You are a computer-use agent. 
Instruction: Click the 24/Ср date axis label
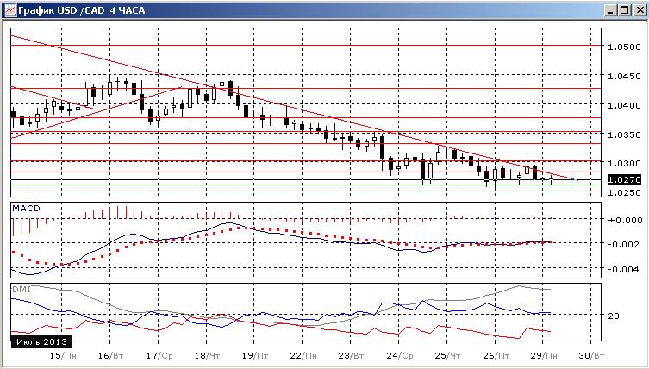(x=399, y=356)
